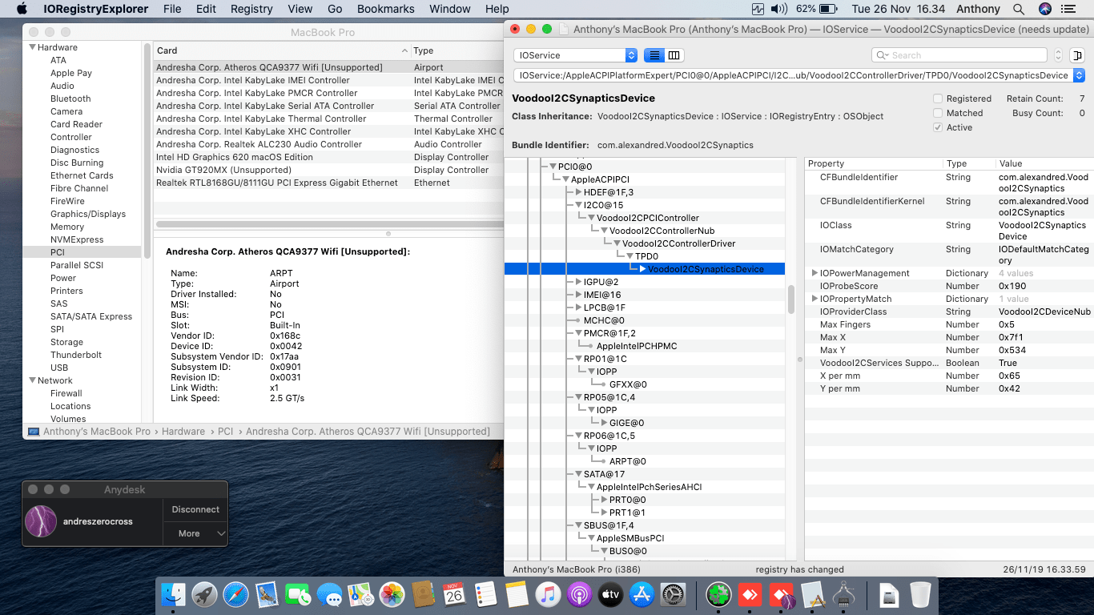Open the Bookmarks menu
This screenshot has width=1094, height=615.
pyautogui.click(x=385, y=9)
